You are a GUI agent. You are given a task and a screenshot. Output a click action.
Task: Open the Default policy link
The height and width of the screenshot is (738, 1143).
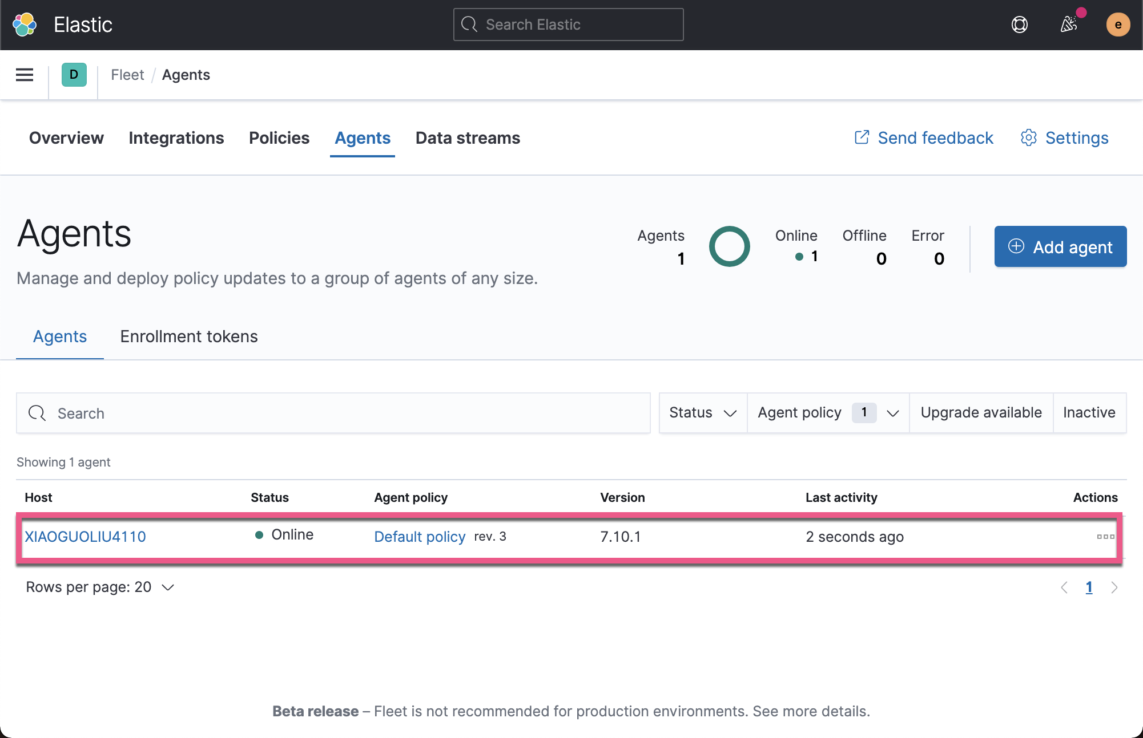click(x=420, y=537)
